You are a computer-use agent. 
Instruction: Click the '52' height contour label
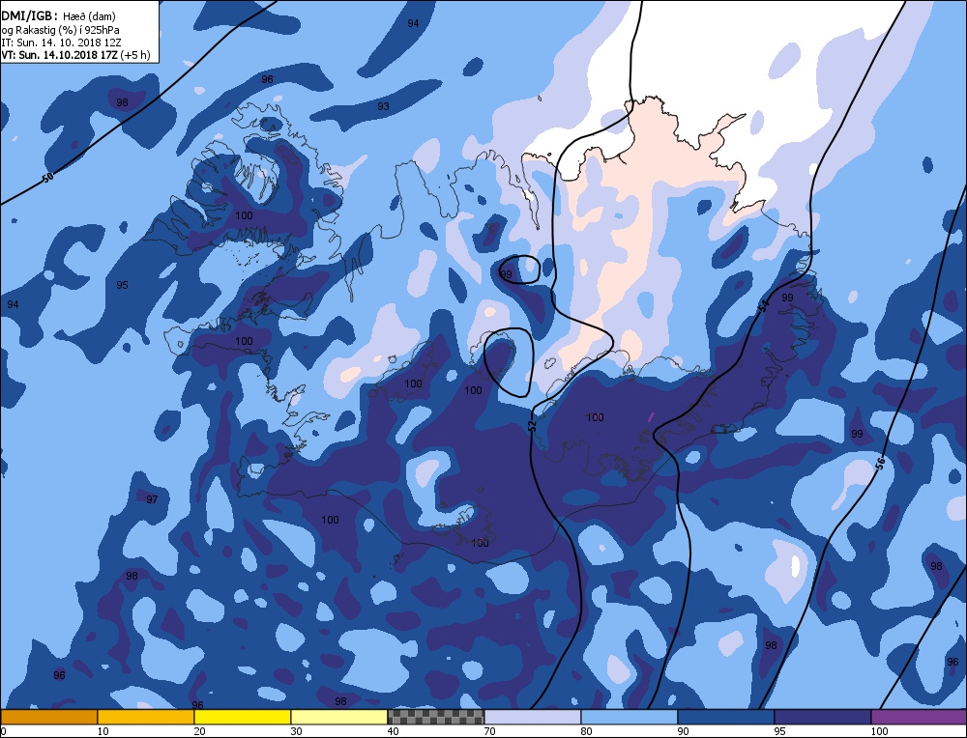click(532, 425)
